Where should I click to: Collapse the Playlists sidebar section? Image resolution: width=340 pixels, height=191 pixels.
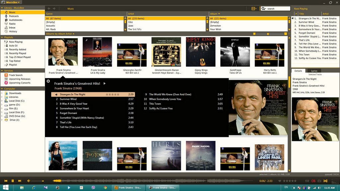[2, 37]
